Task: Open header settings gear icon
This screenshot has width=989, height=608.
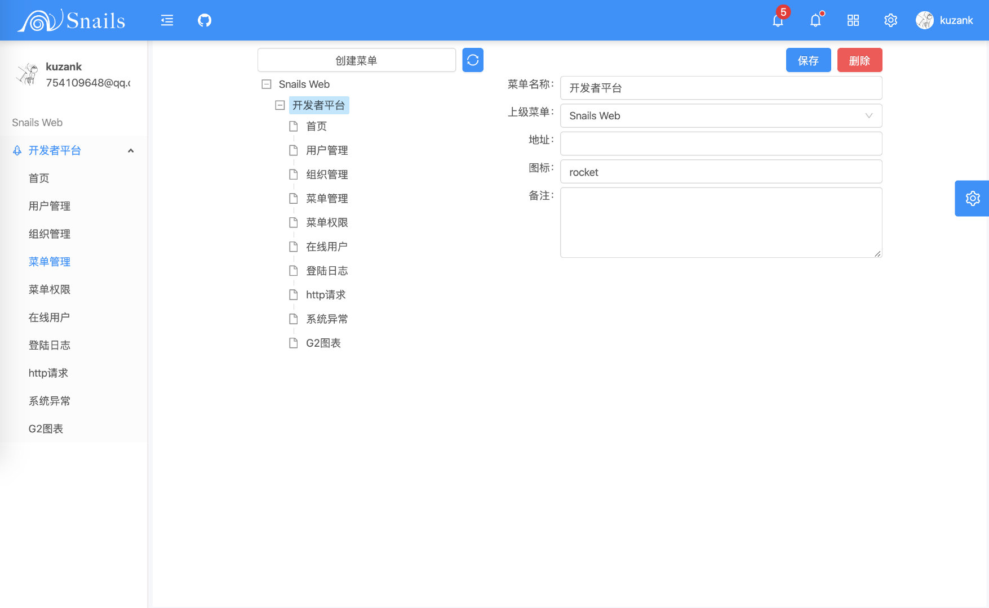Action: coord(890,20)
